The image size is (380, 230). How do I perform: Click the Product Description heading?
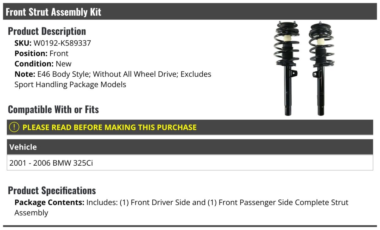coord(47,31)
